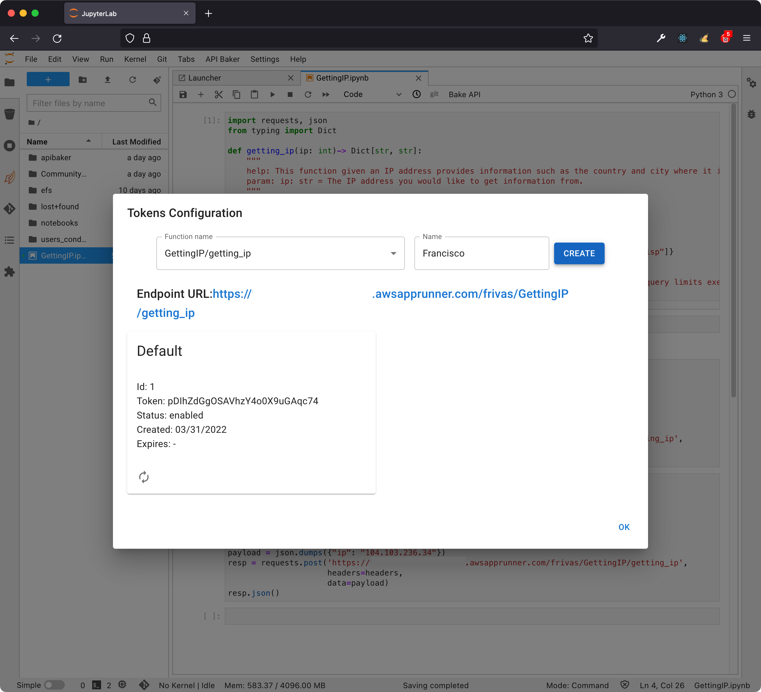Click the run cell play icon
Screen dimensions: 761x692
272,95
